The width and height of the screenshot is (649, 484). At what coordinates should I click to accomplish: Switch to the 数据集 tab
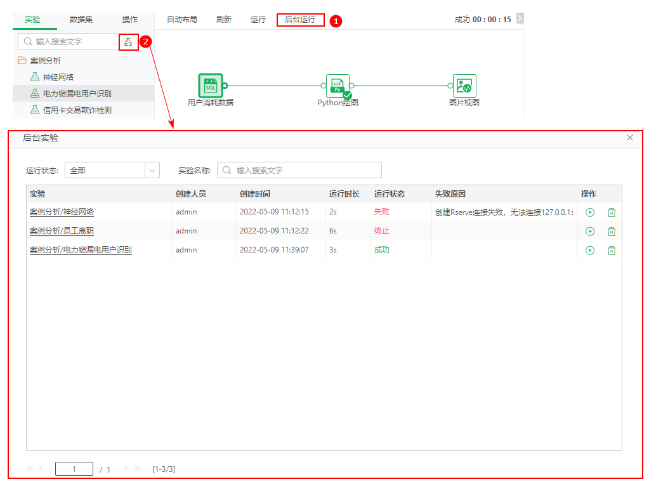coord(81,20)
